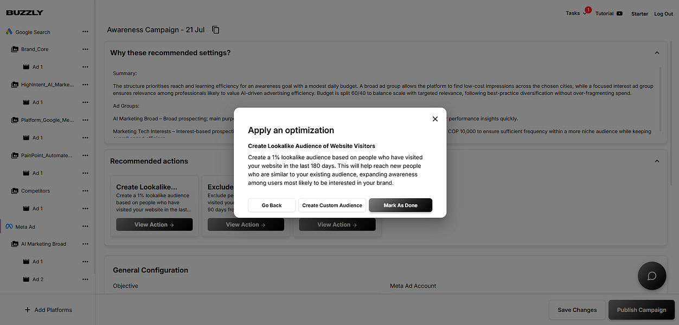Screen dimensions: 679x325
Task: Click the Tasks notification badge
Action: (x=588, y=10)
